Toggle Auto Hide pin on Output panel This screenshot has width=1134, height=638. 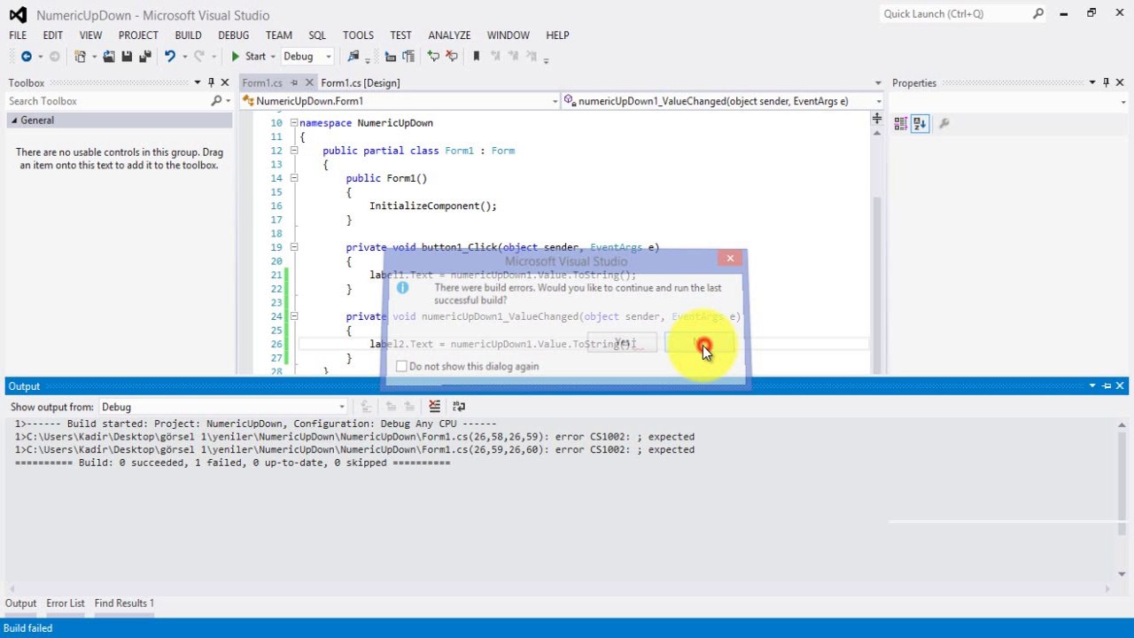pos(1107,386)
